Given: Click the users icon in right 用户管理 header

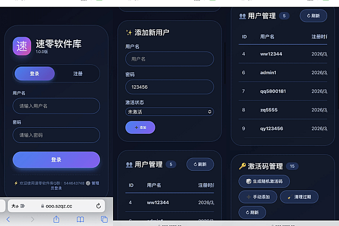Looking at the screenshot, I should coord(242,16).
